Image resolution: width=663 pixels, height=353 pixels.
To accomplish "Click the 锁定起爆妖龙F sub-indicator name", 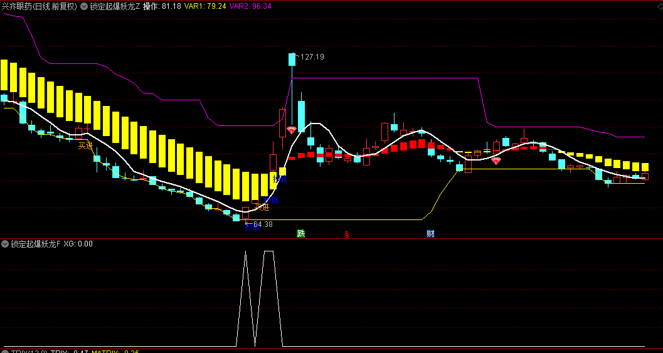I will (36, 244).
